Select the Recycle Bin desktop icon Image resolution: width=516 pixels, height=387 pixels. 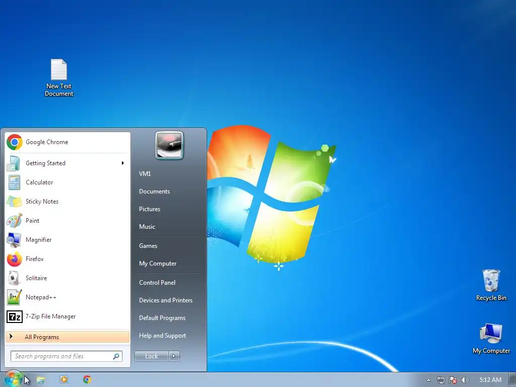pyautogui.click(x=491, y=285)
